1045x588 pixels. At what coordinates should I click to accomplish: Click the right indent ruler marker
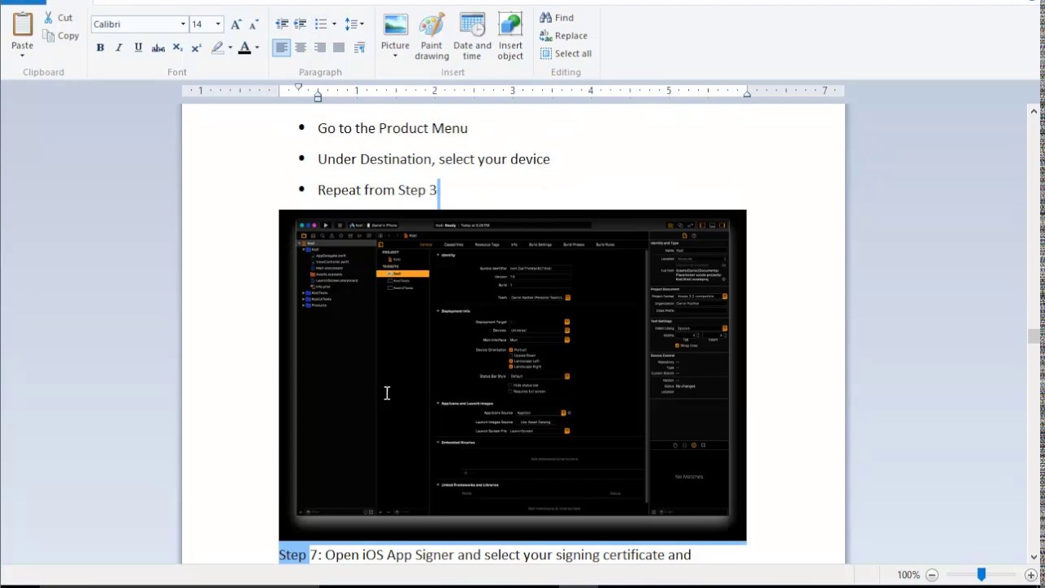click(747, 95)
